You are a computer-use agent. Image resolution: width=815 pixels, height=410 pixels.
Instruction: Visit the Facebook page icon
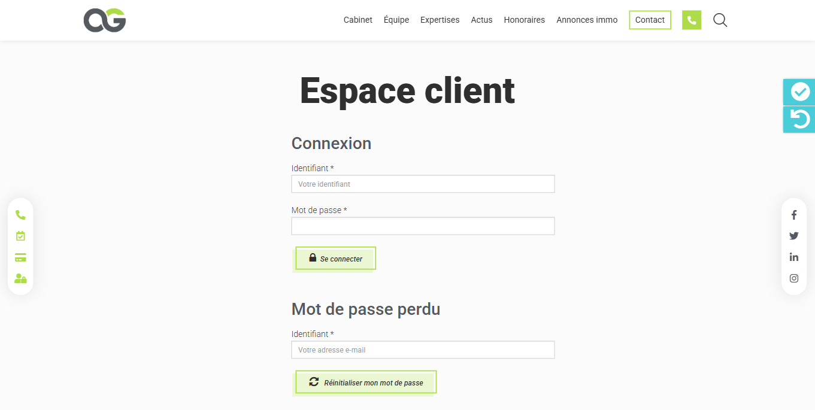point(794,215)
